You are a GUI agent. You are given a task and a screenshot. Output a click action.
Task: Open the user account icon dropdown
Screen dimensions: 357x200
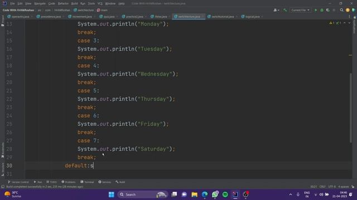(x=276, y=10)
